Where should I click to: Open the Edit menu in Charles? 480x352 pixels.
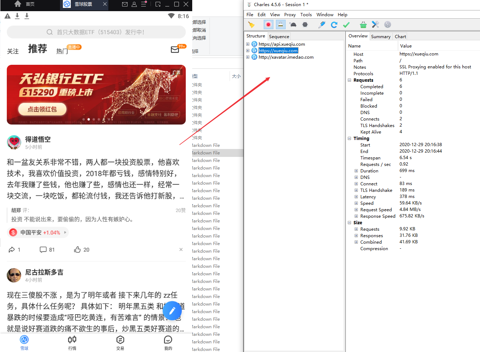point(262,15)
